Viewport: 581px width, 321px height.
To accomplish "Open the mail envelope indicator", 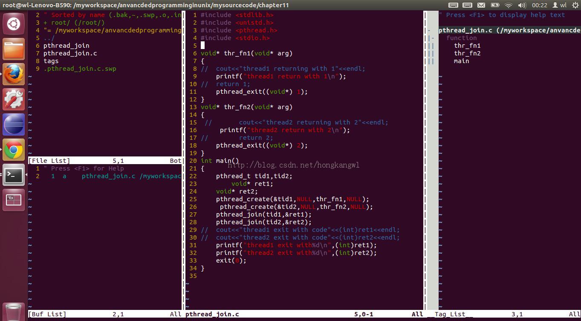I will pyautogui.click(x=481, y=5).
